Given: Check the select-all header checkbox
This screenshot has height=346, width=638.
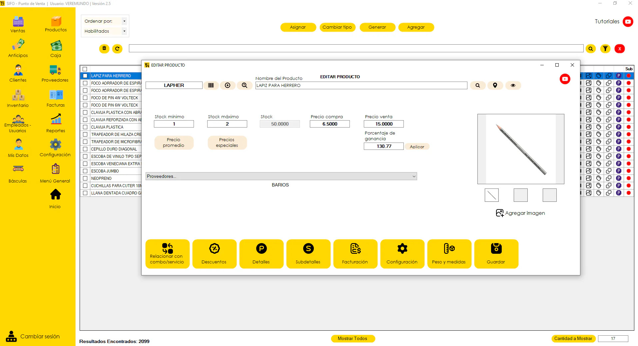Looking at the screenshot, I should (85, 69).
